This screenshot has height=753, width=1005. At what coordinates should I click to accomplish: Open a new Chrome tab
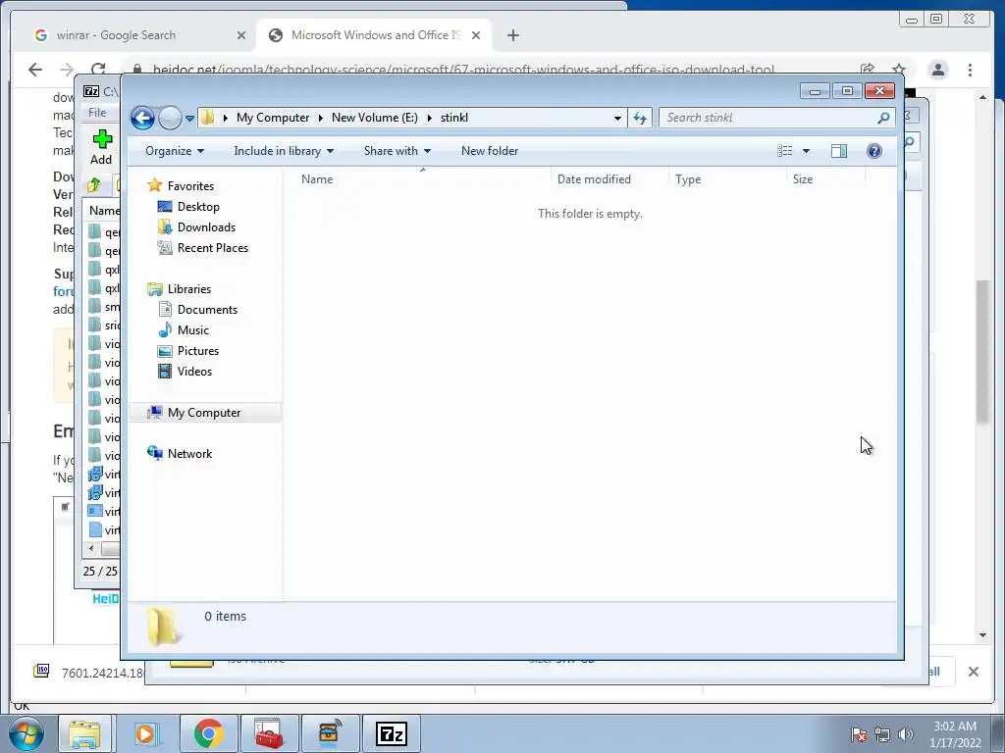click(512, 36)
